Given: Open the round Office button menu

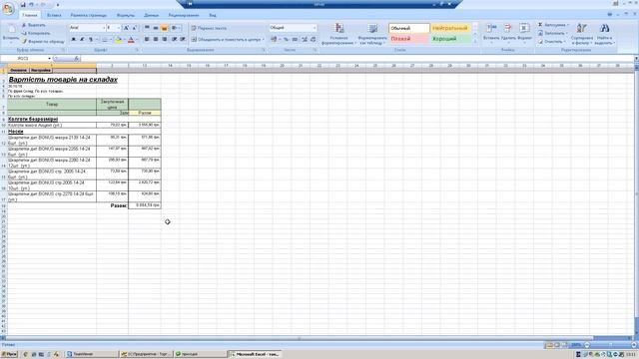Looking at the screenshot, I should 8,8.
